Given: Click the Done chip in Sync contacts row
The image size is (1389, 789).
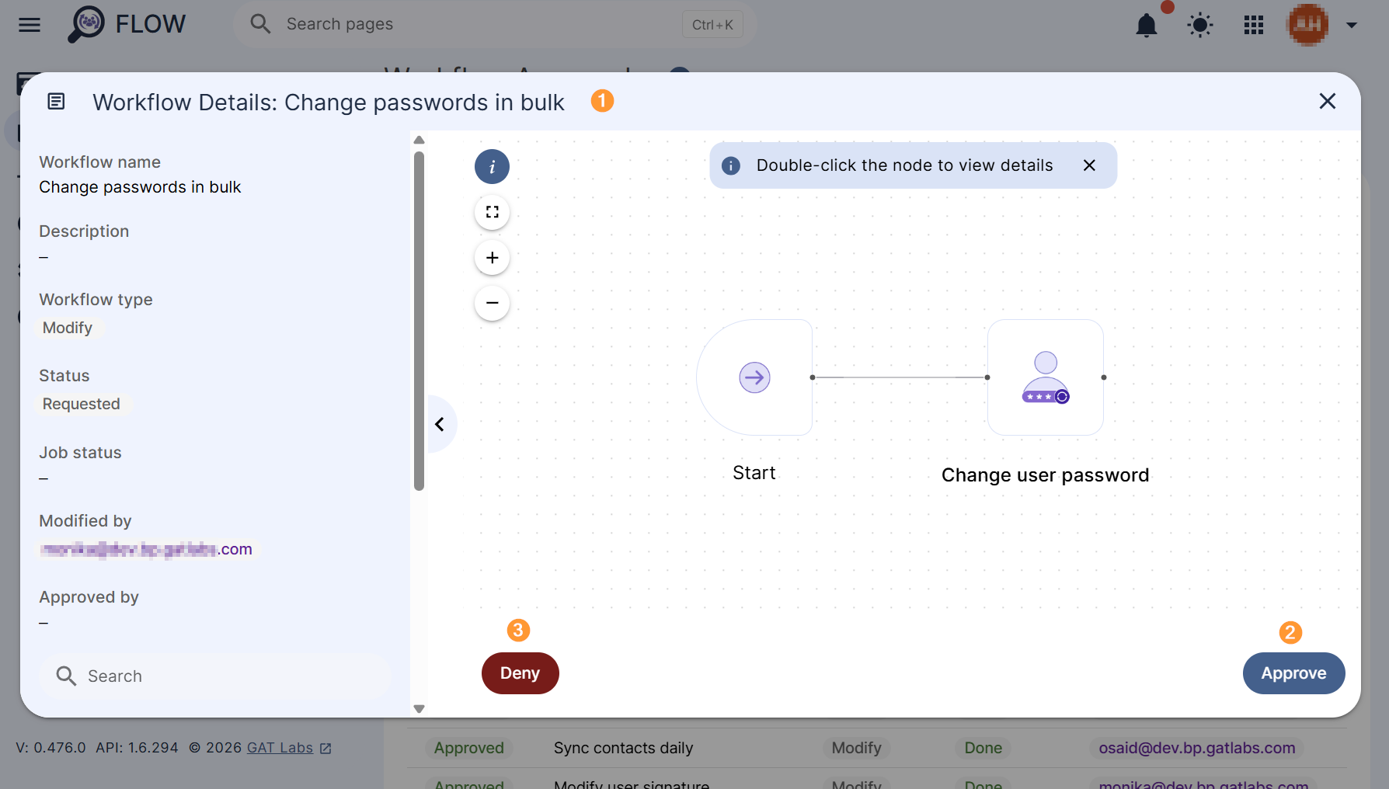Looking at the screenshot, I should point(983,748).
